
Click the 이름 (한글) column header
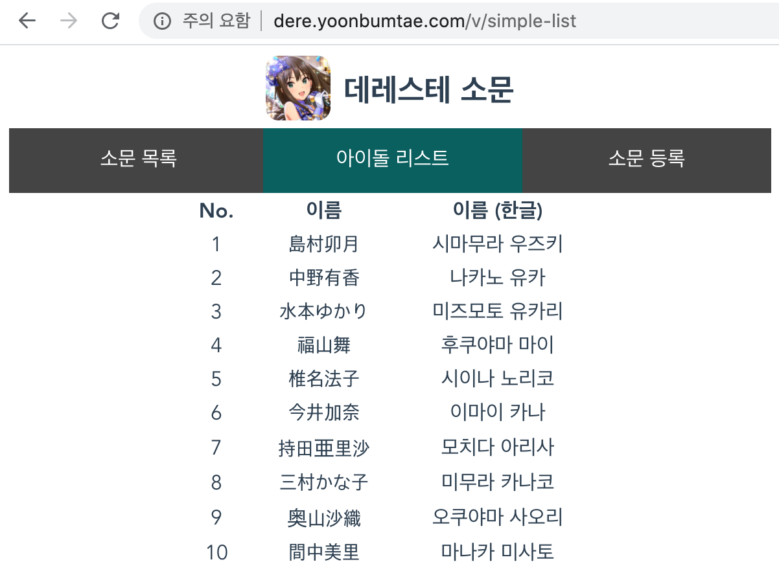tap(497, 210)
